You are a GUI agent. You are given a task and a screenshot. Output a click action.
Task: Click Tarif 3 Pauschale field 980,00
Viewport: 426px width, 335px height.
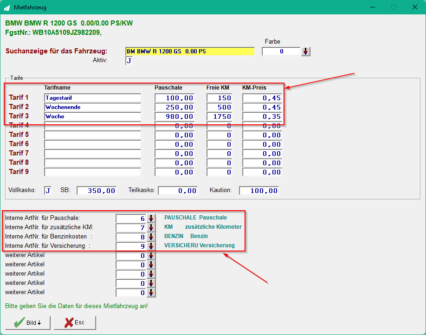(x=174, y=116)
